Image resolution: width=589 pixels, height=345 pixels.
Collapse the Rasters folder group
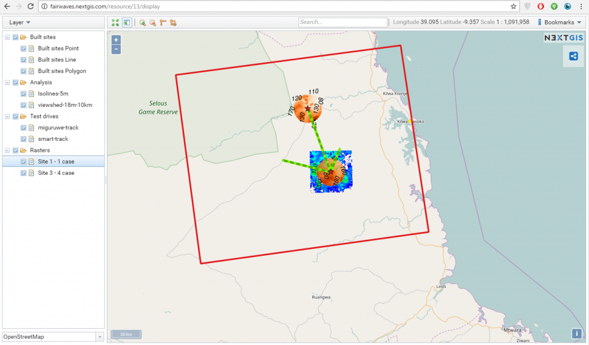(7, 151)
